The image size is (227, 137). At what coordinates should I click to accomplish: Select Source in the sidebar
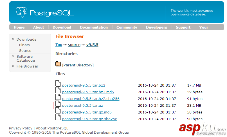(25, 51)
